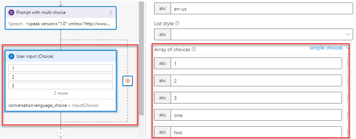Click the List style label

pyautogui.click(x=164, y=23)
